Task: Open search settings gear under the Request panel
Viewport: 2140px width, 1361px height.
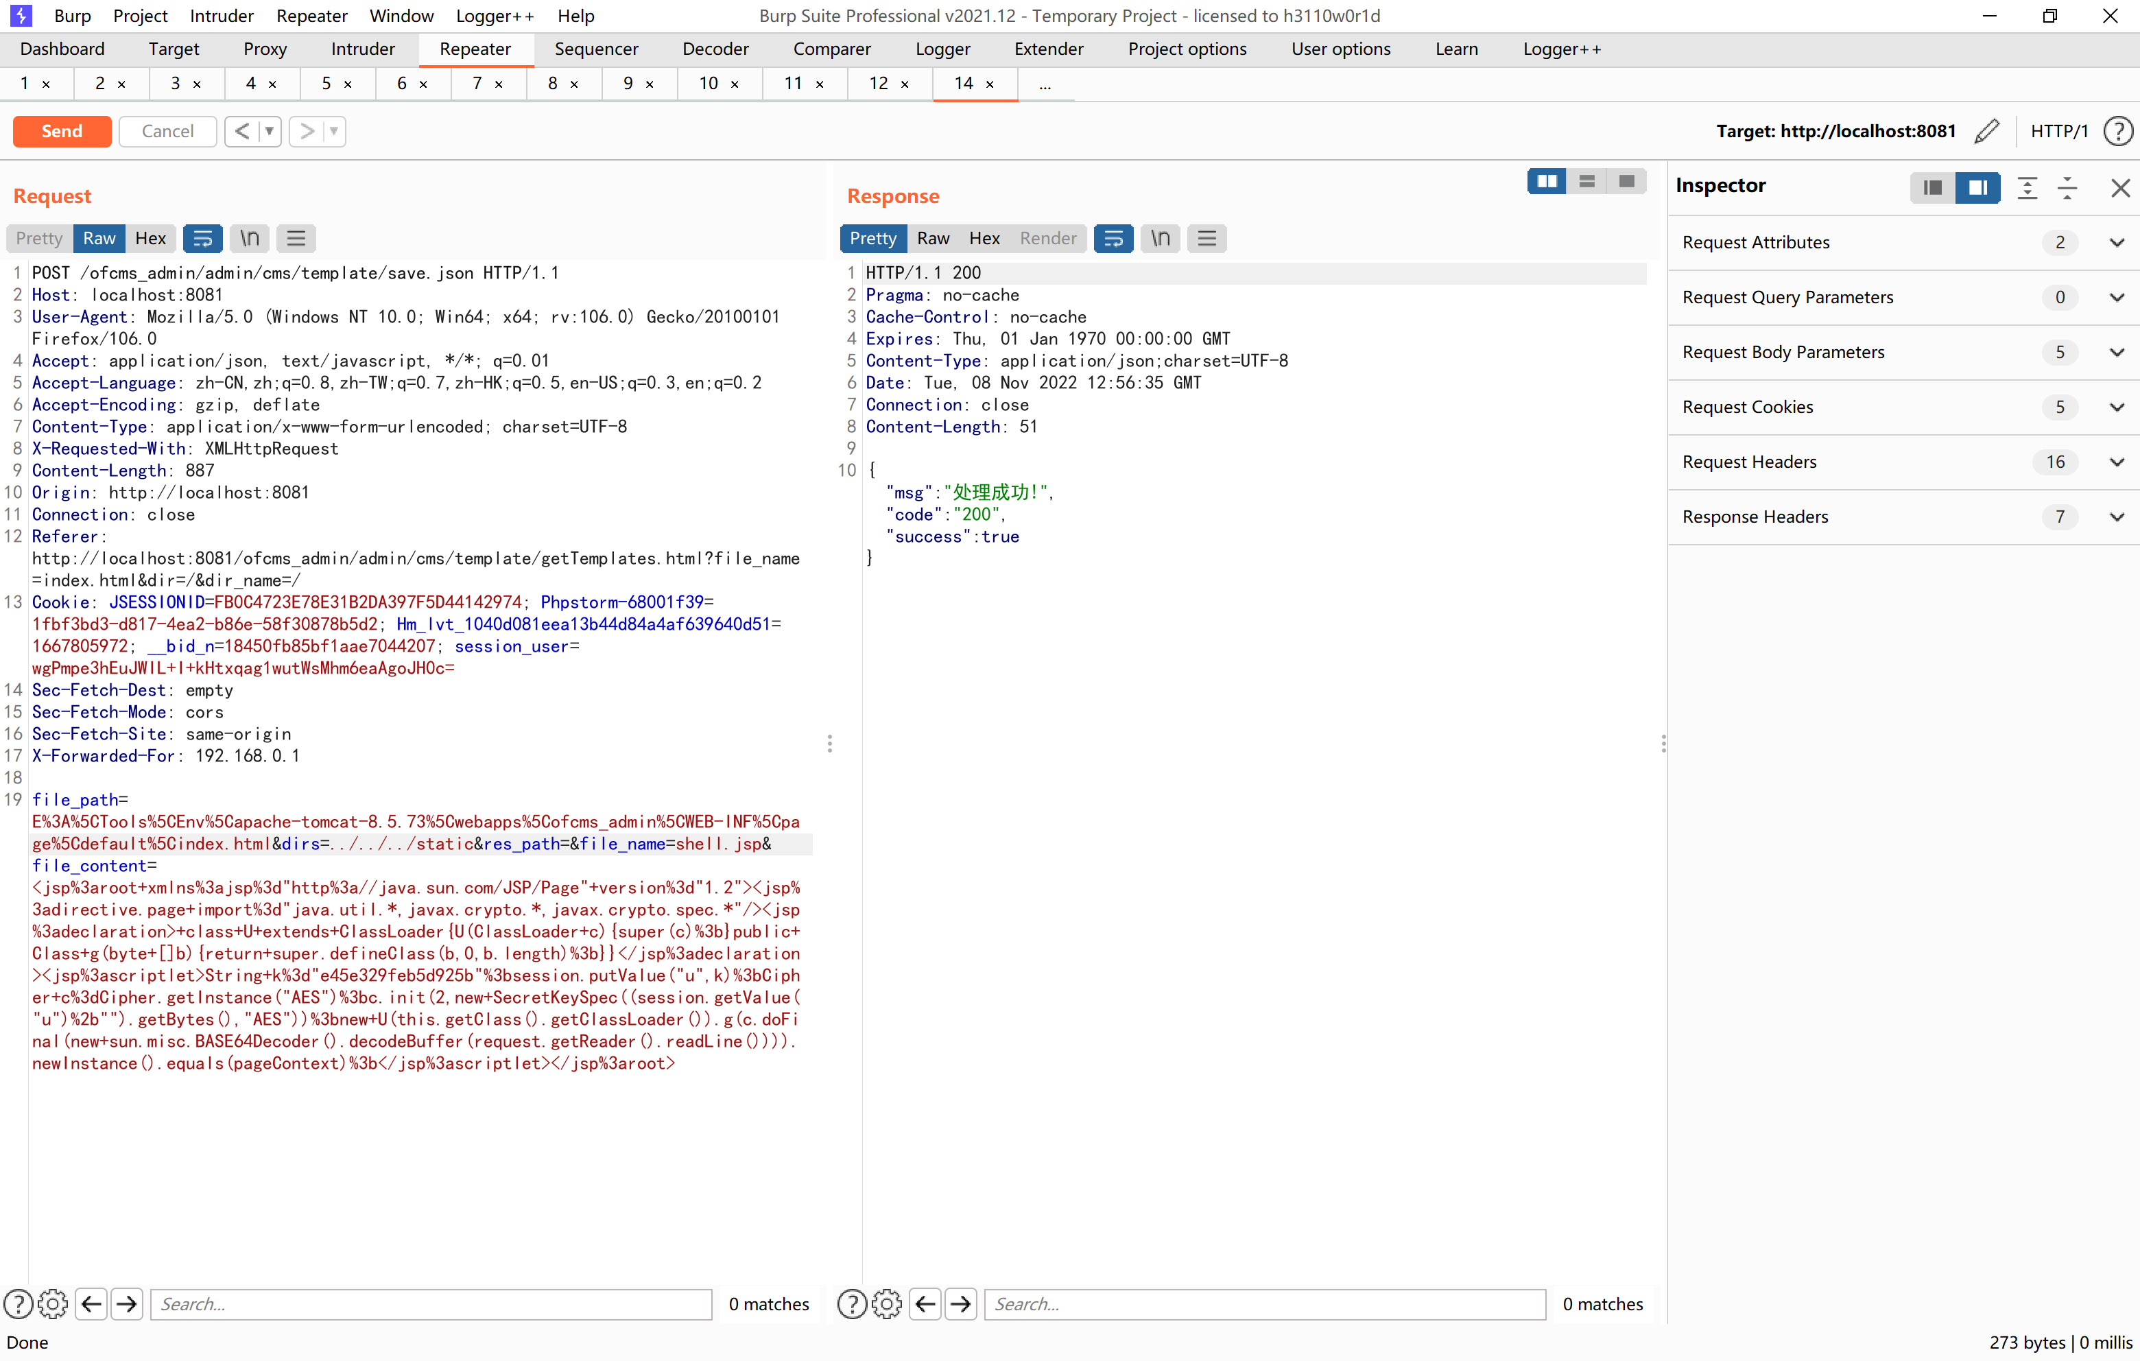Action: click(52, 1304)
